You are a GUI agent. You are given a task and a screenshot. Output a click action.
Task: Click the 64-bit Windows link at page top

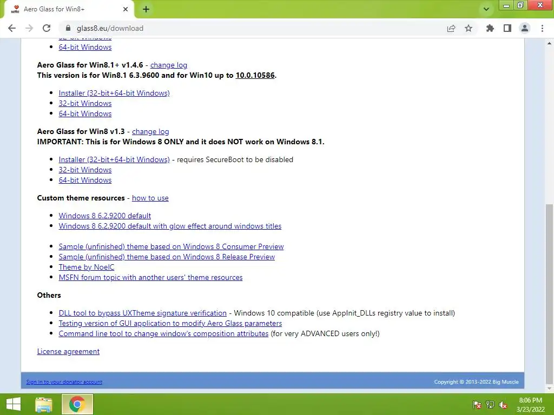pos(85,48)
